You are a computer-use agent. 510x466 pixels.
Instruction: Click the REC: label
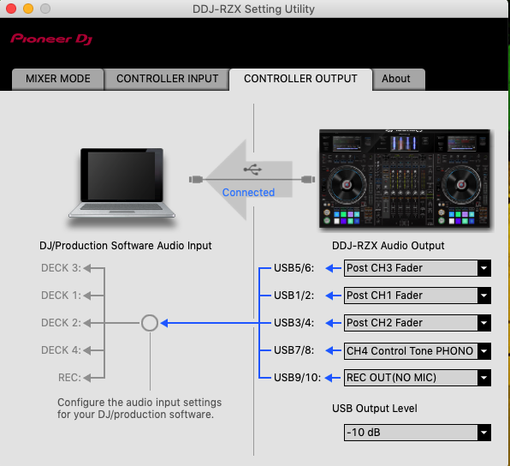(69, 378)
